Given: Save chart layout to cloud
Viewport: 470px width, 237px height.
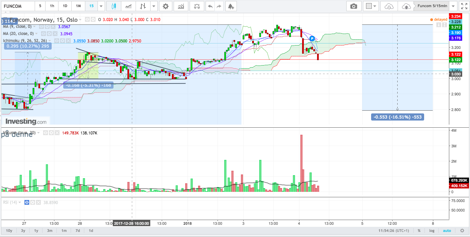Looking at the screenshot, I should tap(406, 6).
